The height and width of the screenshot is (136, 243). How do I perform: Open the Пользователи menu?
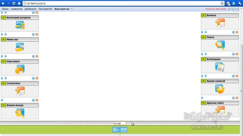45,9
